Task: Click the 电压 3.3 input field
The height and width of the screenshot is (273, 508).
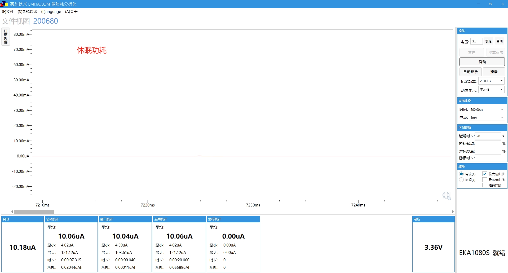Action: tap(476, 41)
